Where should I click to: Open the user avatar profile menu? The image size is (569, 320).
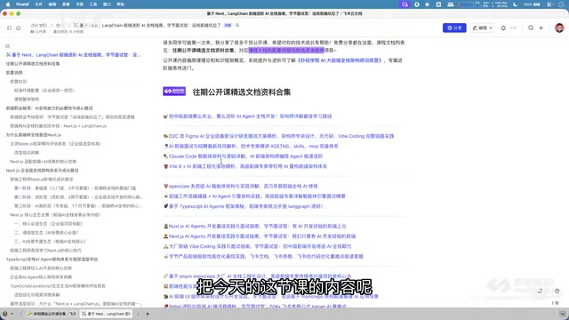tap(559, 28)
